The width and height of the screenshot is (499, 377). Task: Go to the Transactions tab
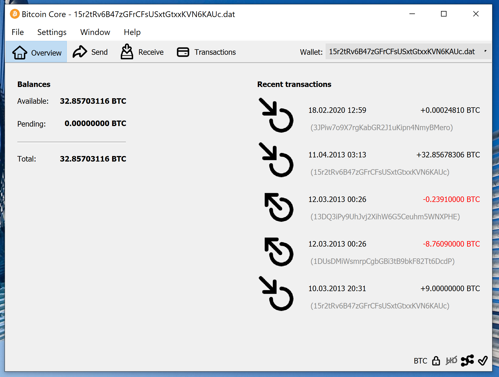206,52
